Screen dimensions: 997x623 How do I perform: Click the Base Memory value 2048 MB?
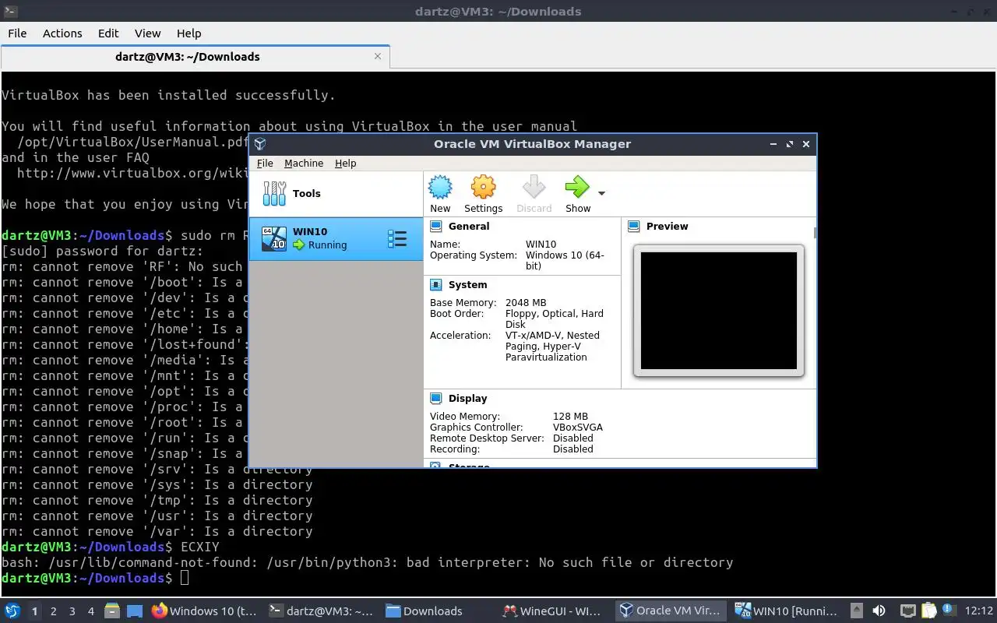click(526, 303)
